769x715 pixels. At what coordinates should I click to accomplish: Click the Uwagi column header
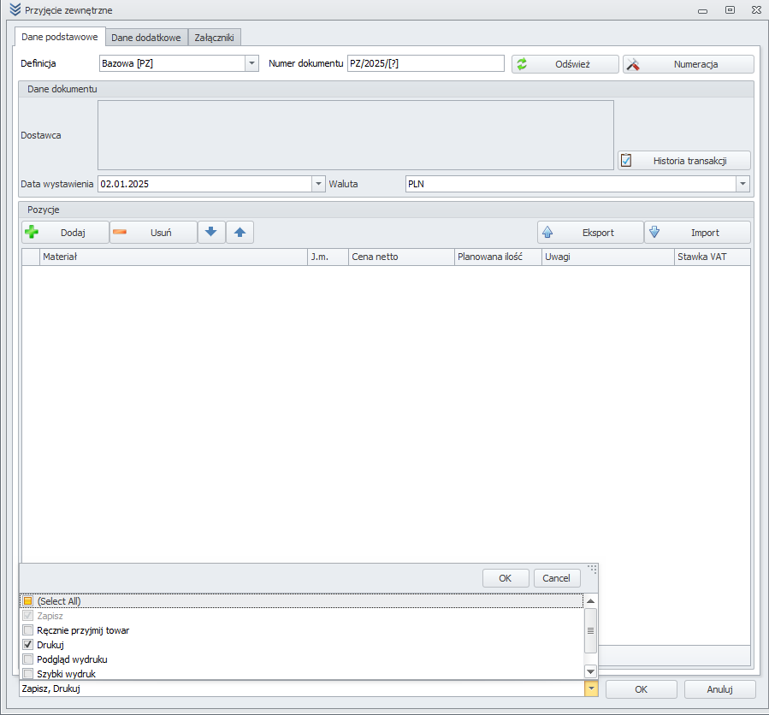[608, 257]
